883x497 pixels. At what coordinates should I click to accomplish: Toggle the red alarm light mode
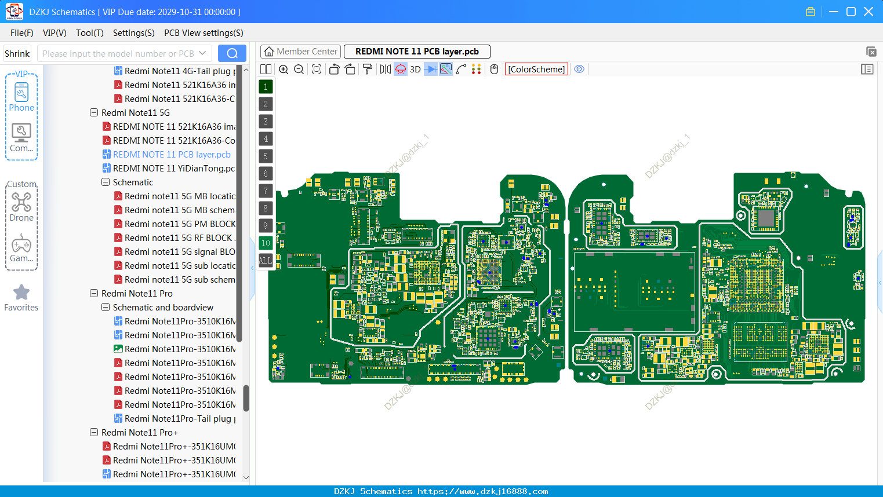tap(401, 69)
